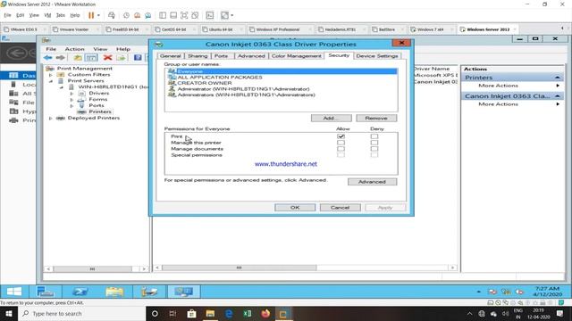Click the Up folder icon in Print Management
Image resolution: width=572 pixels, height=321 pixels.
point(78,57)
